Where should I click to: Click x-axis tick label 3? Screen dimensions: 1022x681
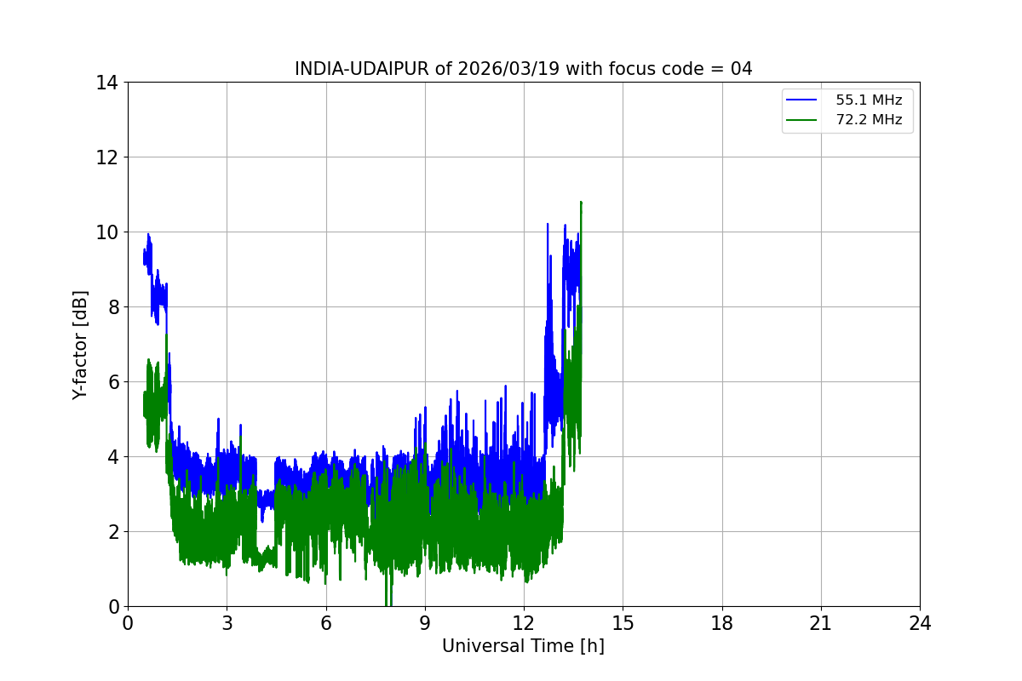[227, 623]
